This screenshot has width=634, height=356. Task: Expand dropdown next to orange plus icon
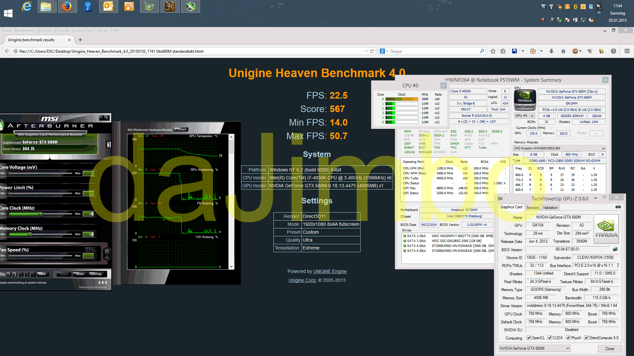[x=541, y=51]
